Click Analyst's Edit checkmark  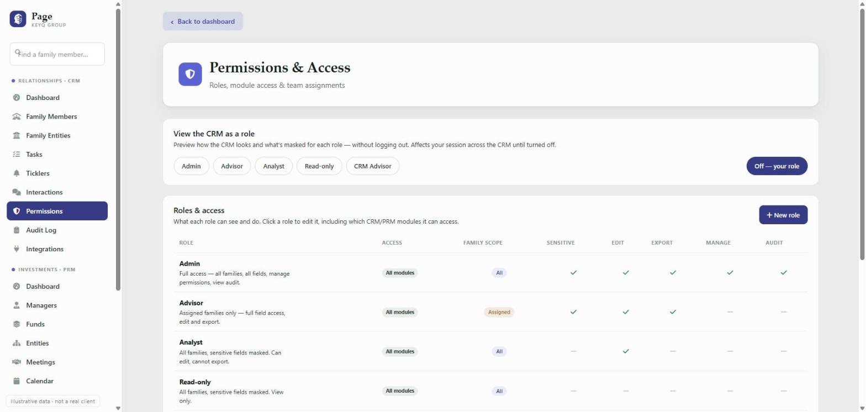click(625, 351)
